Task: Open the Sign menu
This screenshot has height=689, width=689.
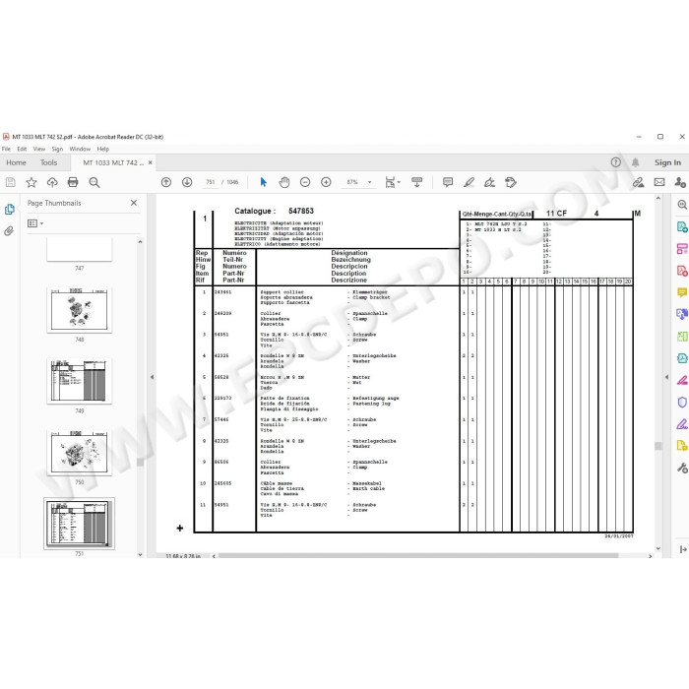Action: pos(57,149)
